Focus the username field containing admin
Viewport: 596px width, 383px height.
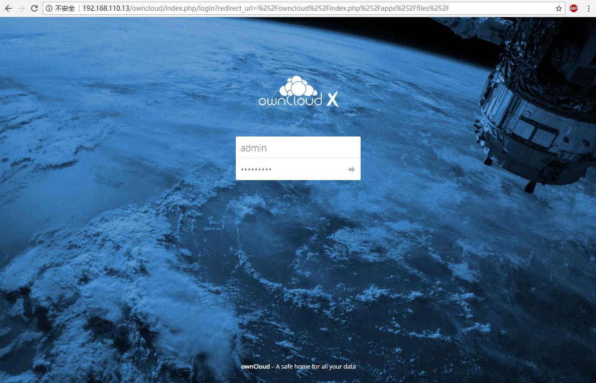point(298,148)
